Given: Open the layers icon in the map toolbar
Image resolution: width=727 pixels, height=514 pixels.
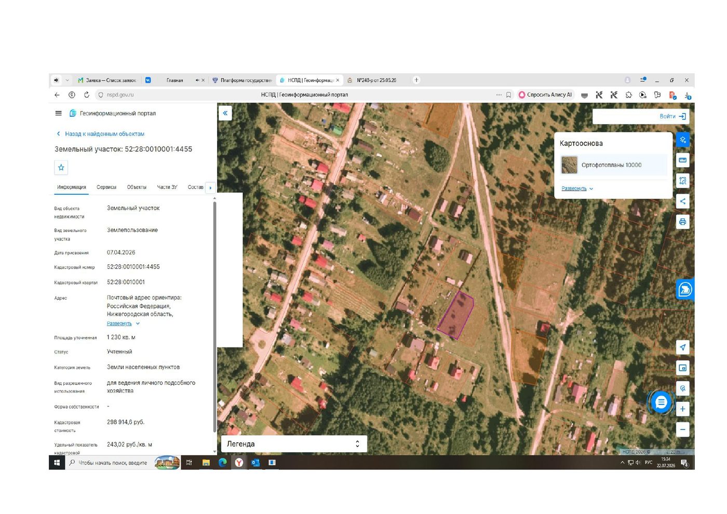Looking at the screenshot, I should click(683, 140).
